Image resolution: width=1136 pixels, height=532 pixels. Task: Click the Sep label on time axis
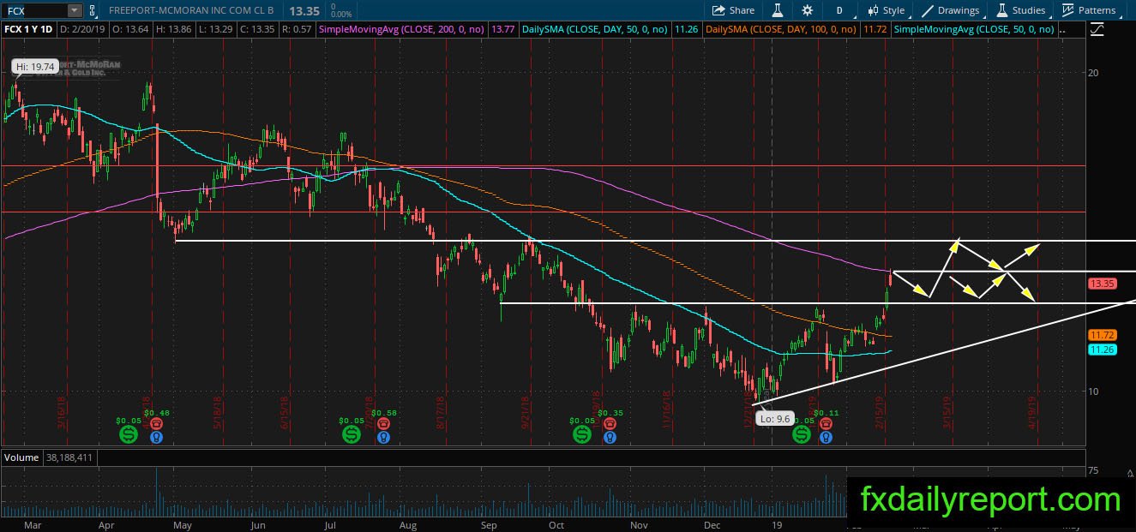(489, 525)
